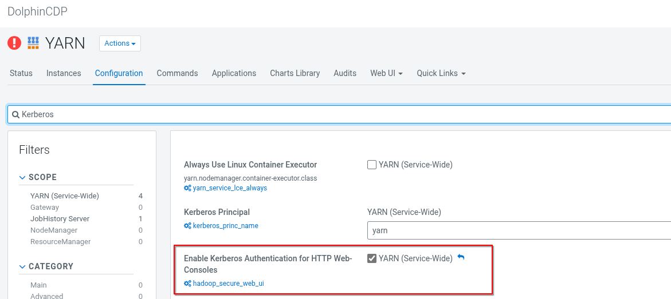Click the search magnifier icon
The width and height of the screenshot is (671, 299).
[x=16, y=114]
